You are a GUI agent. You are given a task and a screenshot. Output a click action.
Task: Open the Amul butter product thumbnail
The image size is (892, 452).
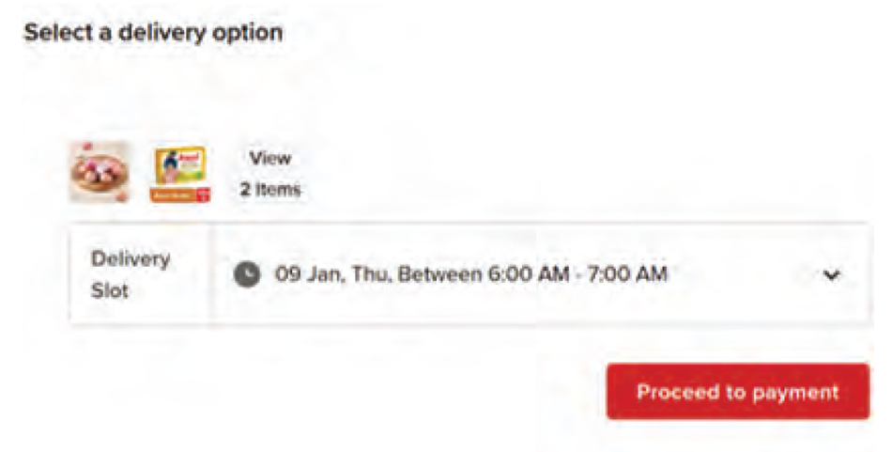(x=181, y=174)
